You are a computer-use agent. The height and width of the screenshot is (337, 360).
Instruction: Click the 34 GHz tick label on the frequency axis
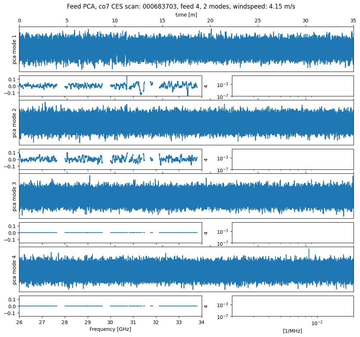202,322
